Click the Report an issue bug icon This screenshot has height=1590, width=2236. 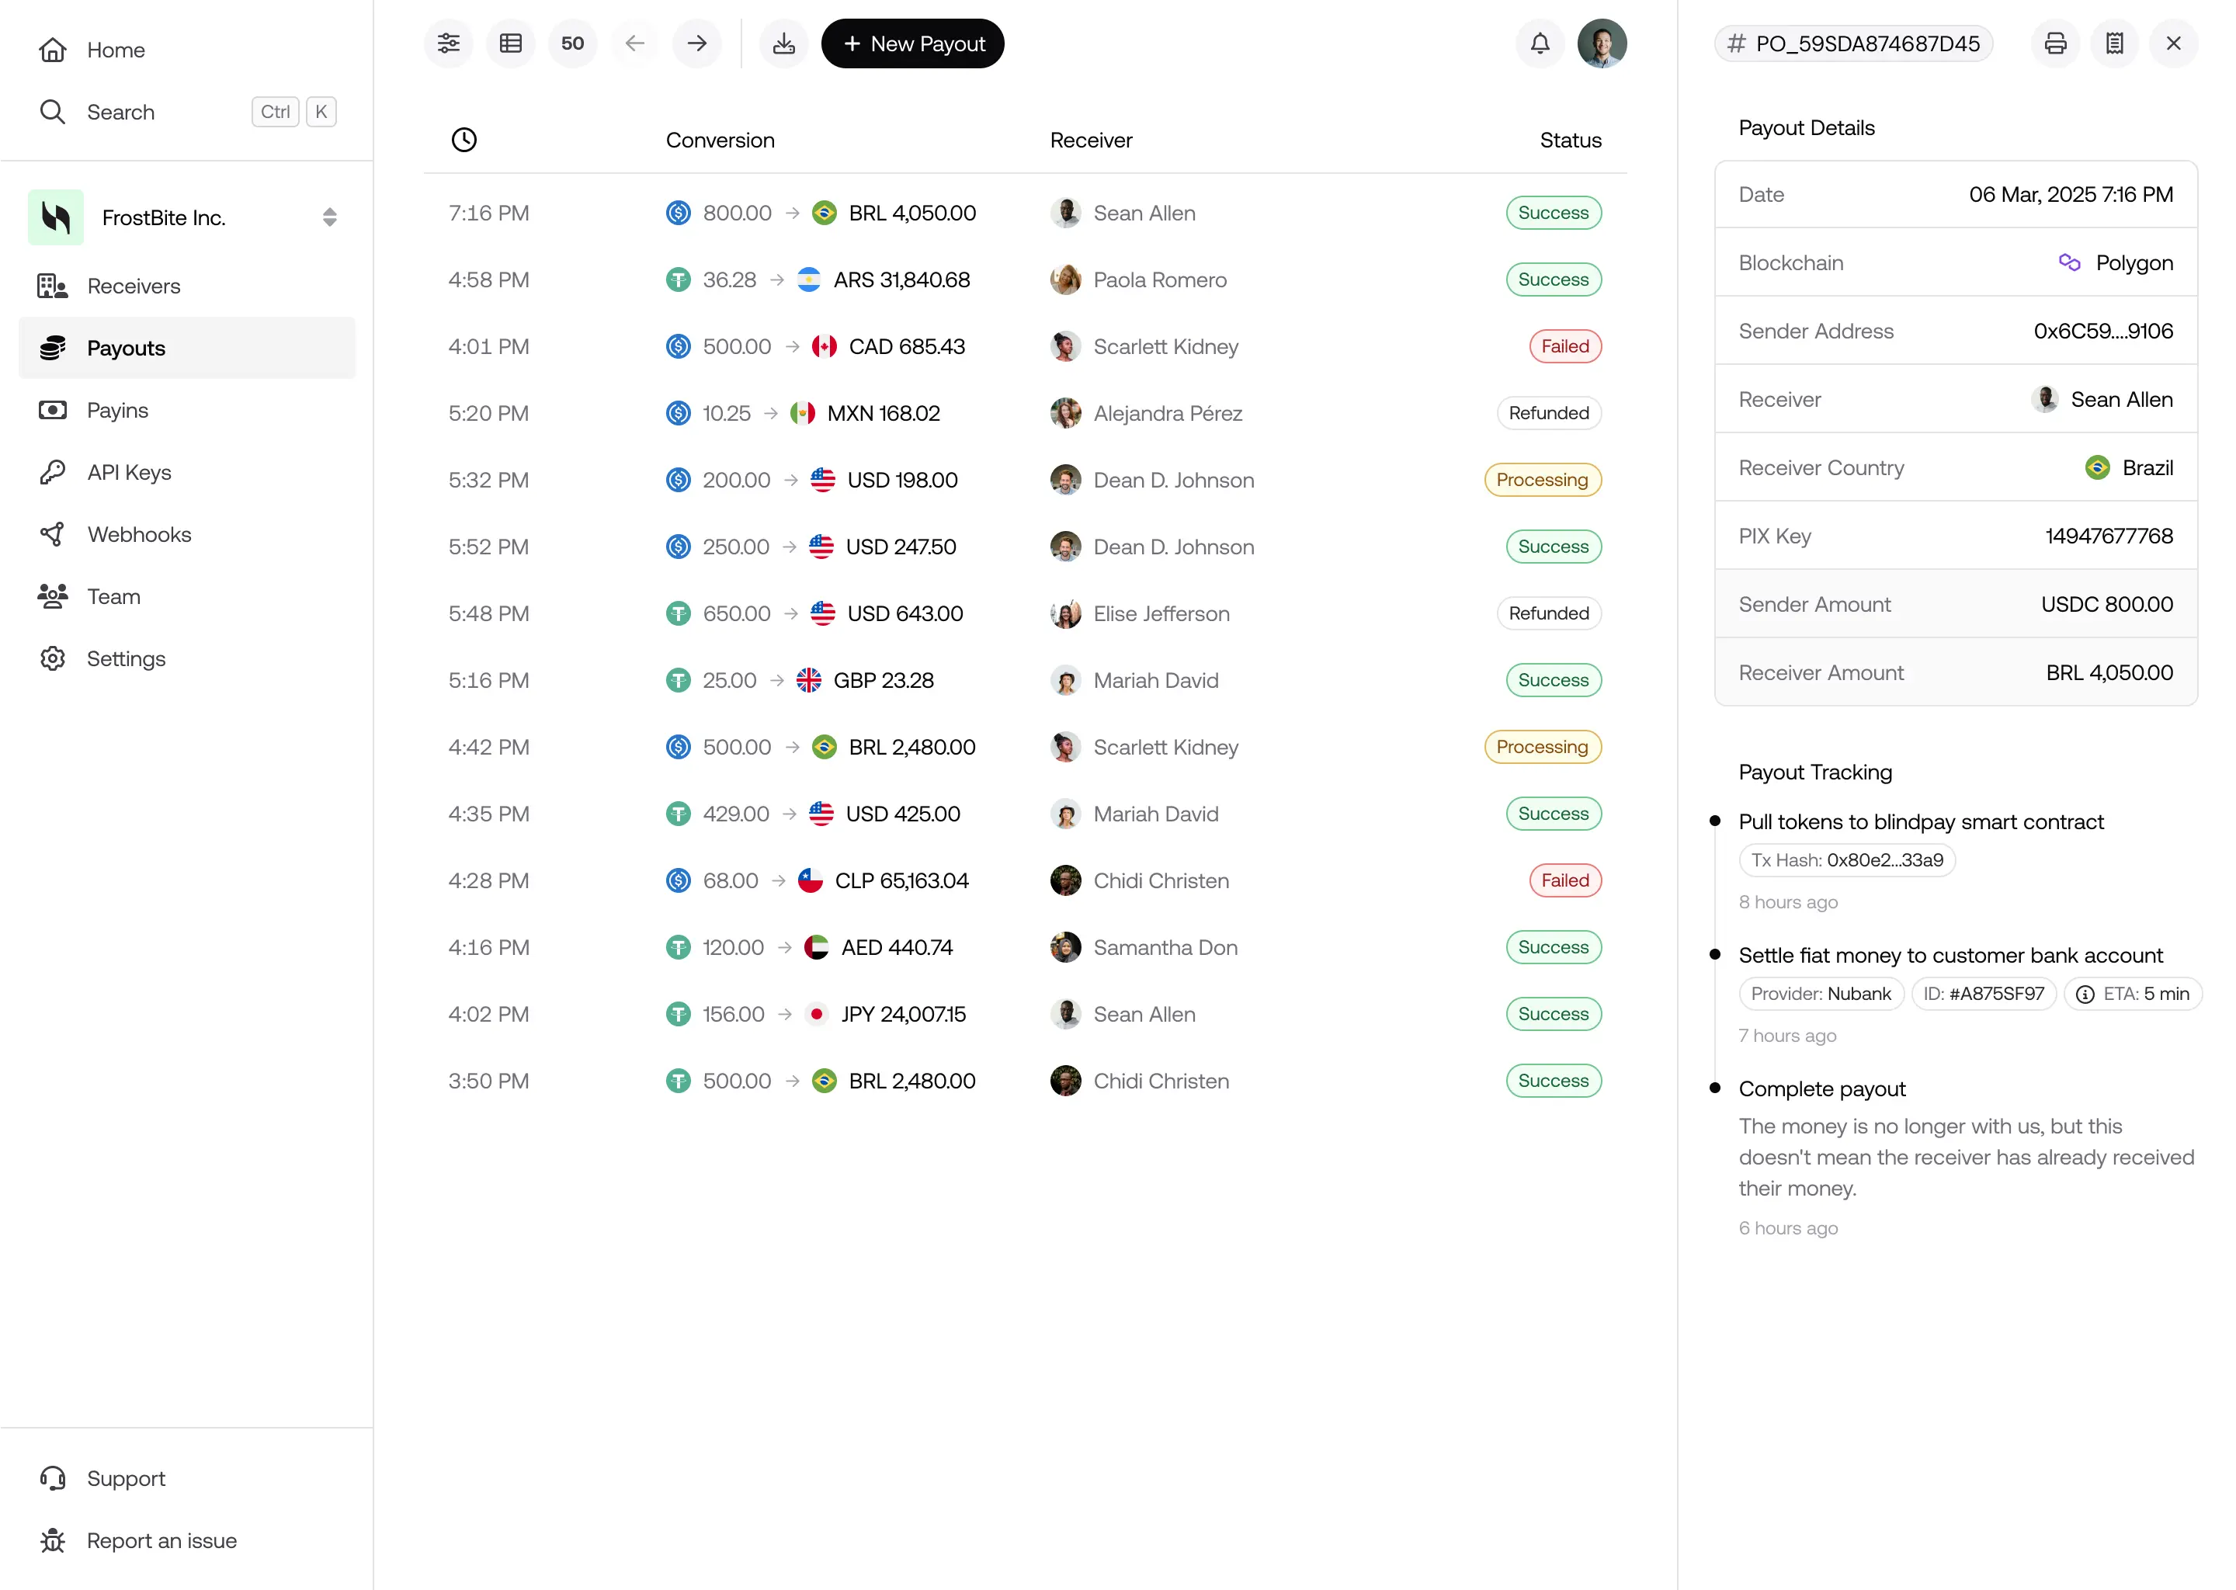(x=53, y=1540)
